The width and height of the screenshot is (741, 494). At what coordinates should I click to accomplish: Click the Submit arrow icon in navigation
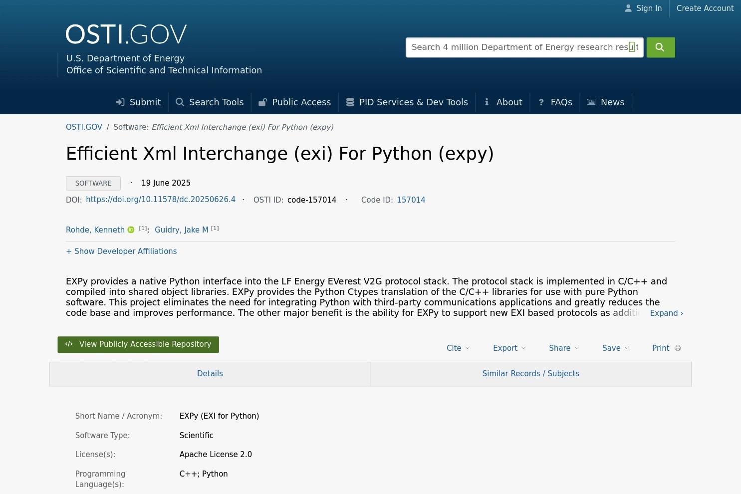(x=120, y=102)
